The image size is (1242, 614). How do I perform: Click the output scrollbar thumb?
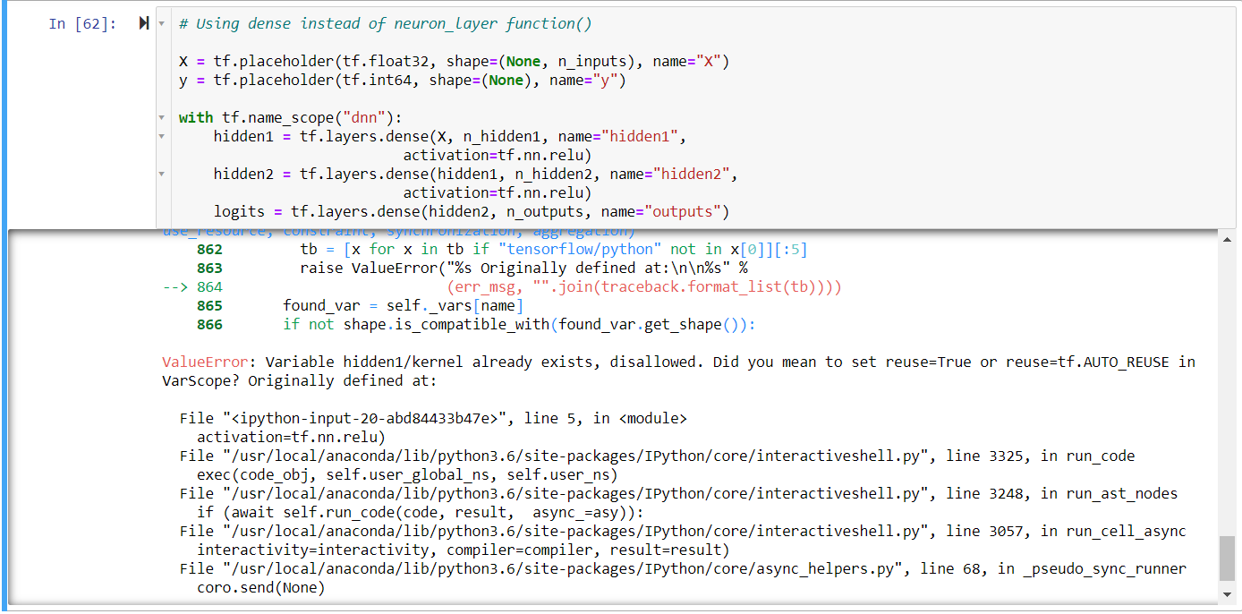1227,559
